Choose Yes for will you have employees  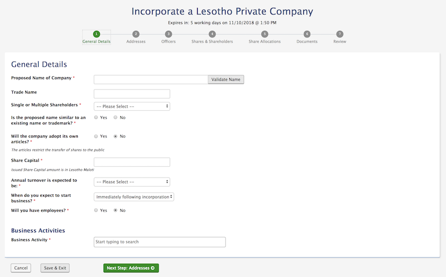[96, 211]
